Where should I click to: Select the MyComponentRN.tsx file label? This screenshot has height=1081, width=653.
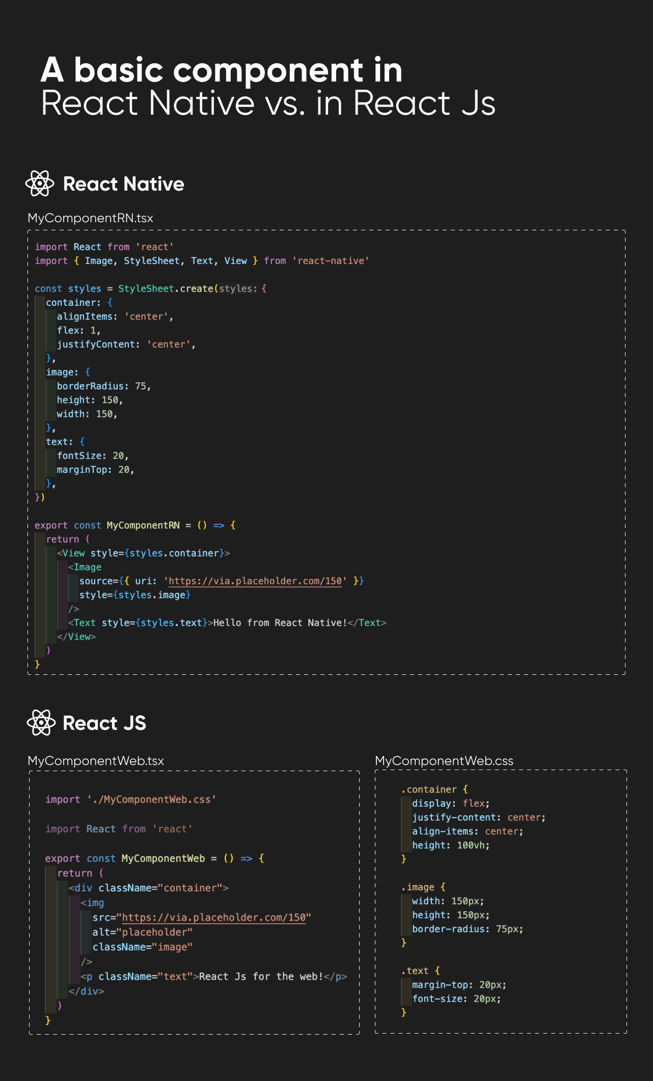pyautogui.click(x=90, y=218)
